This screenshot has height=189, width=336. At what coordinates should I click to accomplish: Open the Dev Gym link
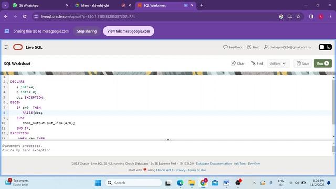254,163
